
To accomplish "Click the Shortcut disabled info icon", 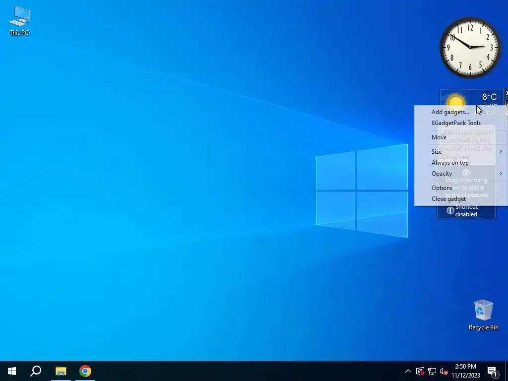I will pyautogui.click(x=450, y=210).
